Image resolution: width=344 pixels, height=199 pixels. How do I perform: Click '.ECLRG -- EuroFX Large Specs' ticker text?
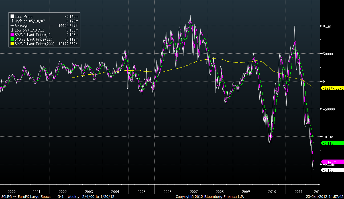[26, 197]
